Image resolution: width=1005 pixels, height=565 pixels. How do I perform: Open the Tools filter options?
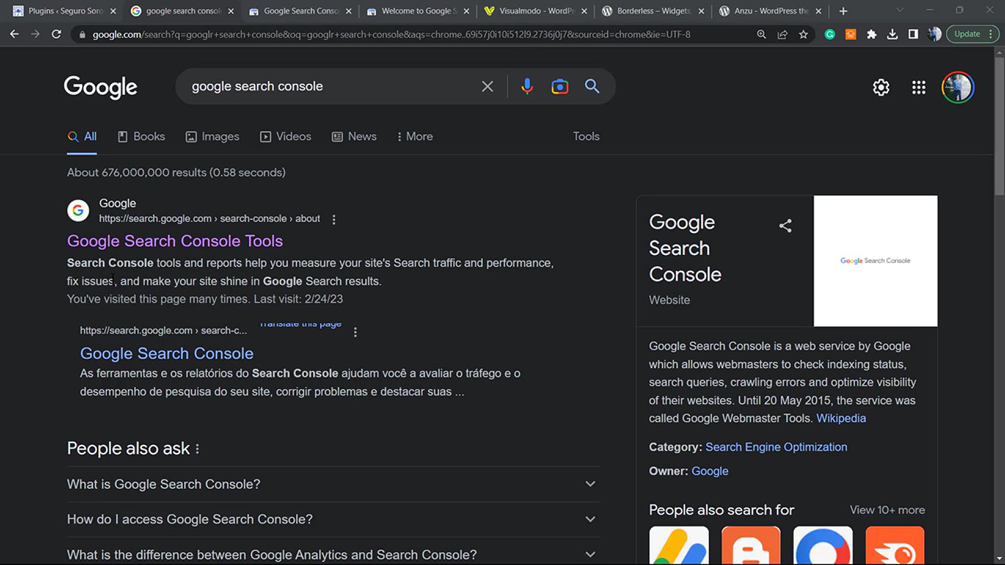coord(586,137)
